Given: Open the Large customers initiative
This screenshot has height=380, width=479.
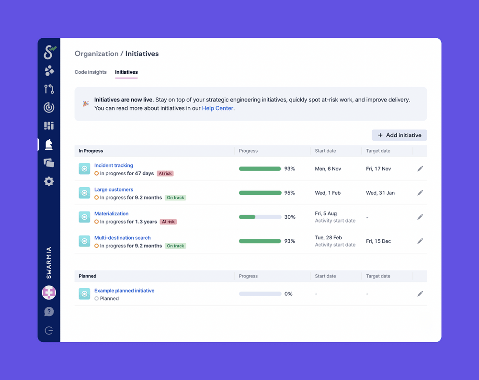Looking at the screenshot, I should [x=114, y=190].
